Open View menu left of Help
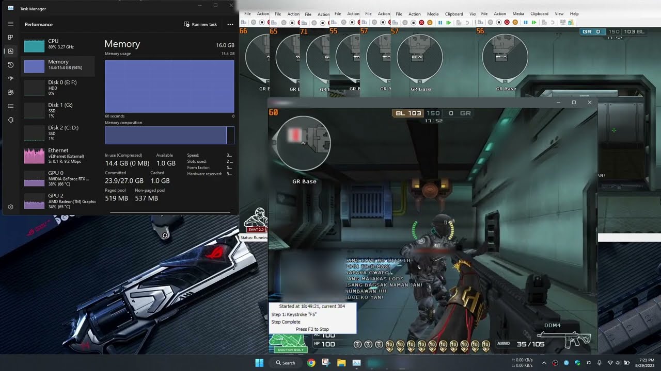Viewport: 661px width, 371px height. tap(559, 14)
